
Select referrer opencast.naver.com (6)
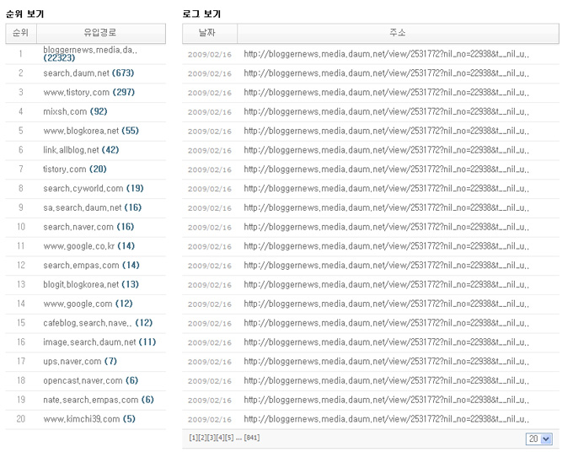(91, 380)
